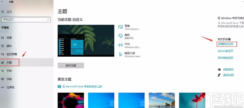The width and height of the screenshot is (244, 108).
Task: Open 高对比度设置 link
Action: 226,51
